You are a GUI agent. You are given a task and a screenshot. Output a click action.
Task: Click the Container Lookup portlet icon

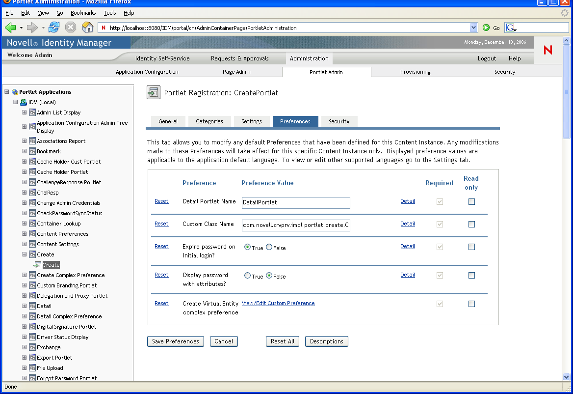pyautogui.click(x=32, y=224)
